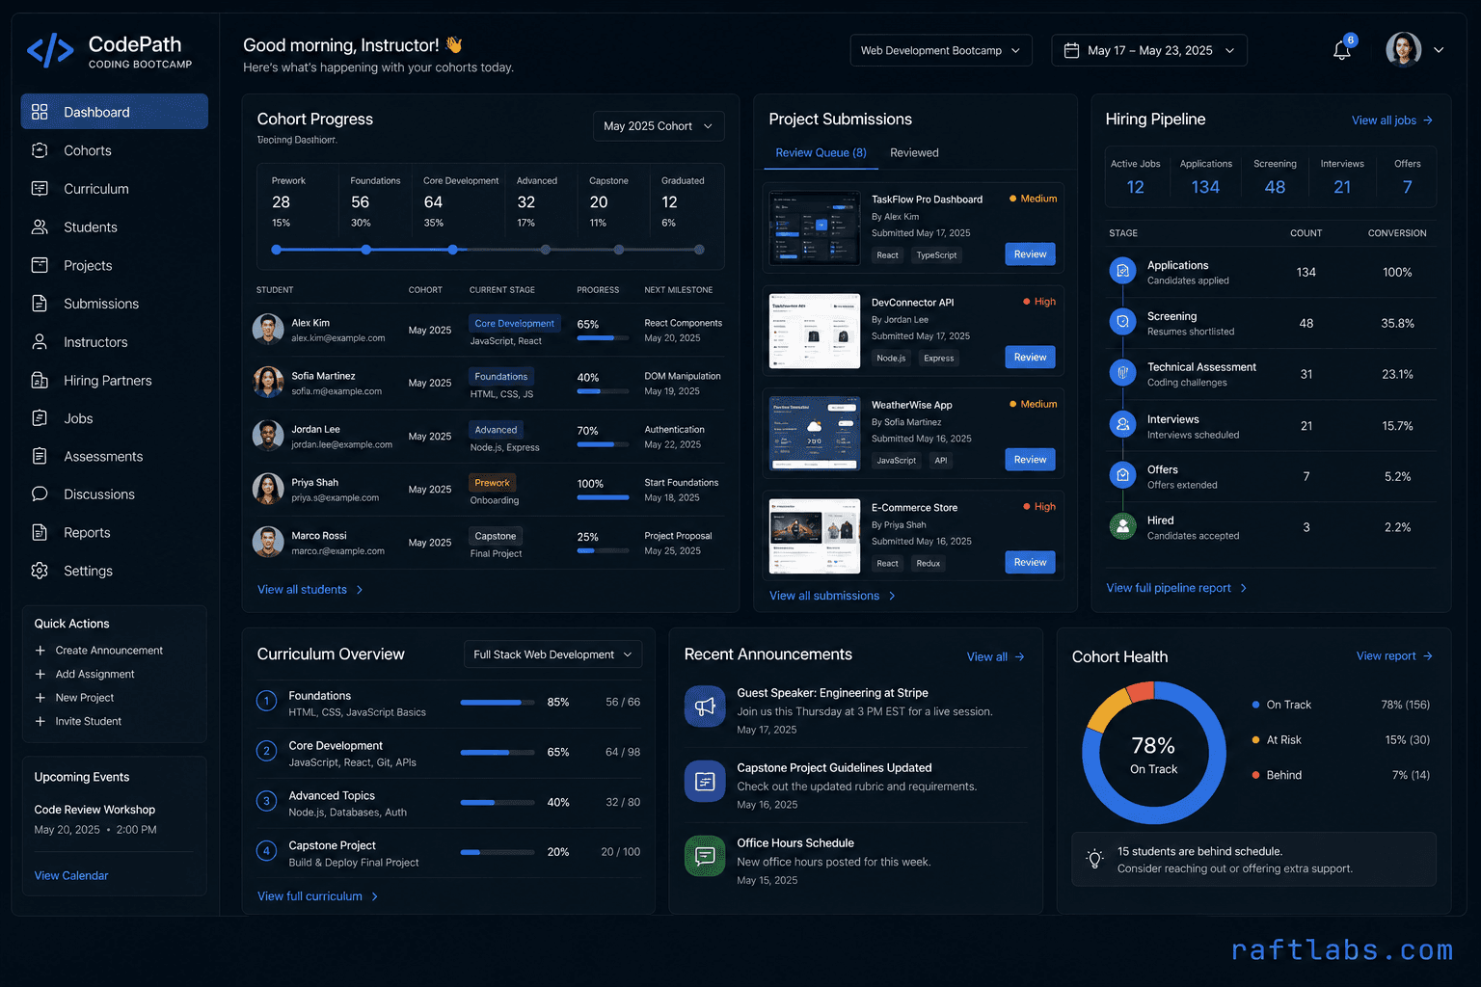Viewport: 1481px width, 987px height.
Task: Click the Reports sidebar icon
Action: click(x=40, y=532)
